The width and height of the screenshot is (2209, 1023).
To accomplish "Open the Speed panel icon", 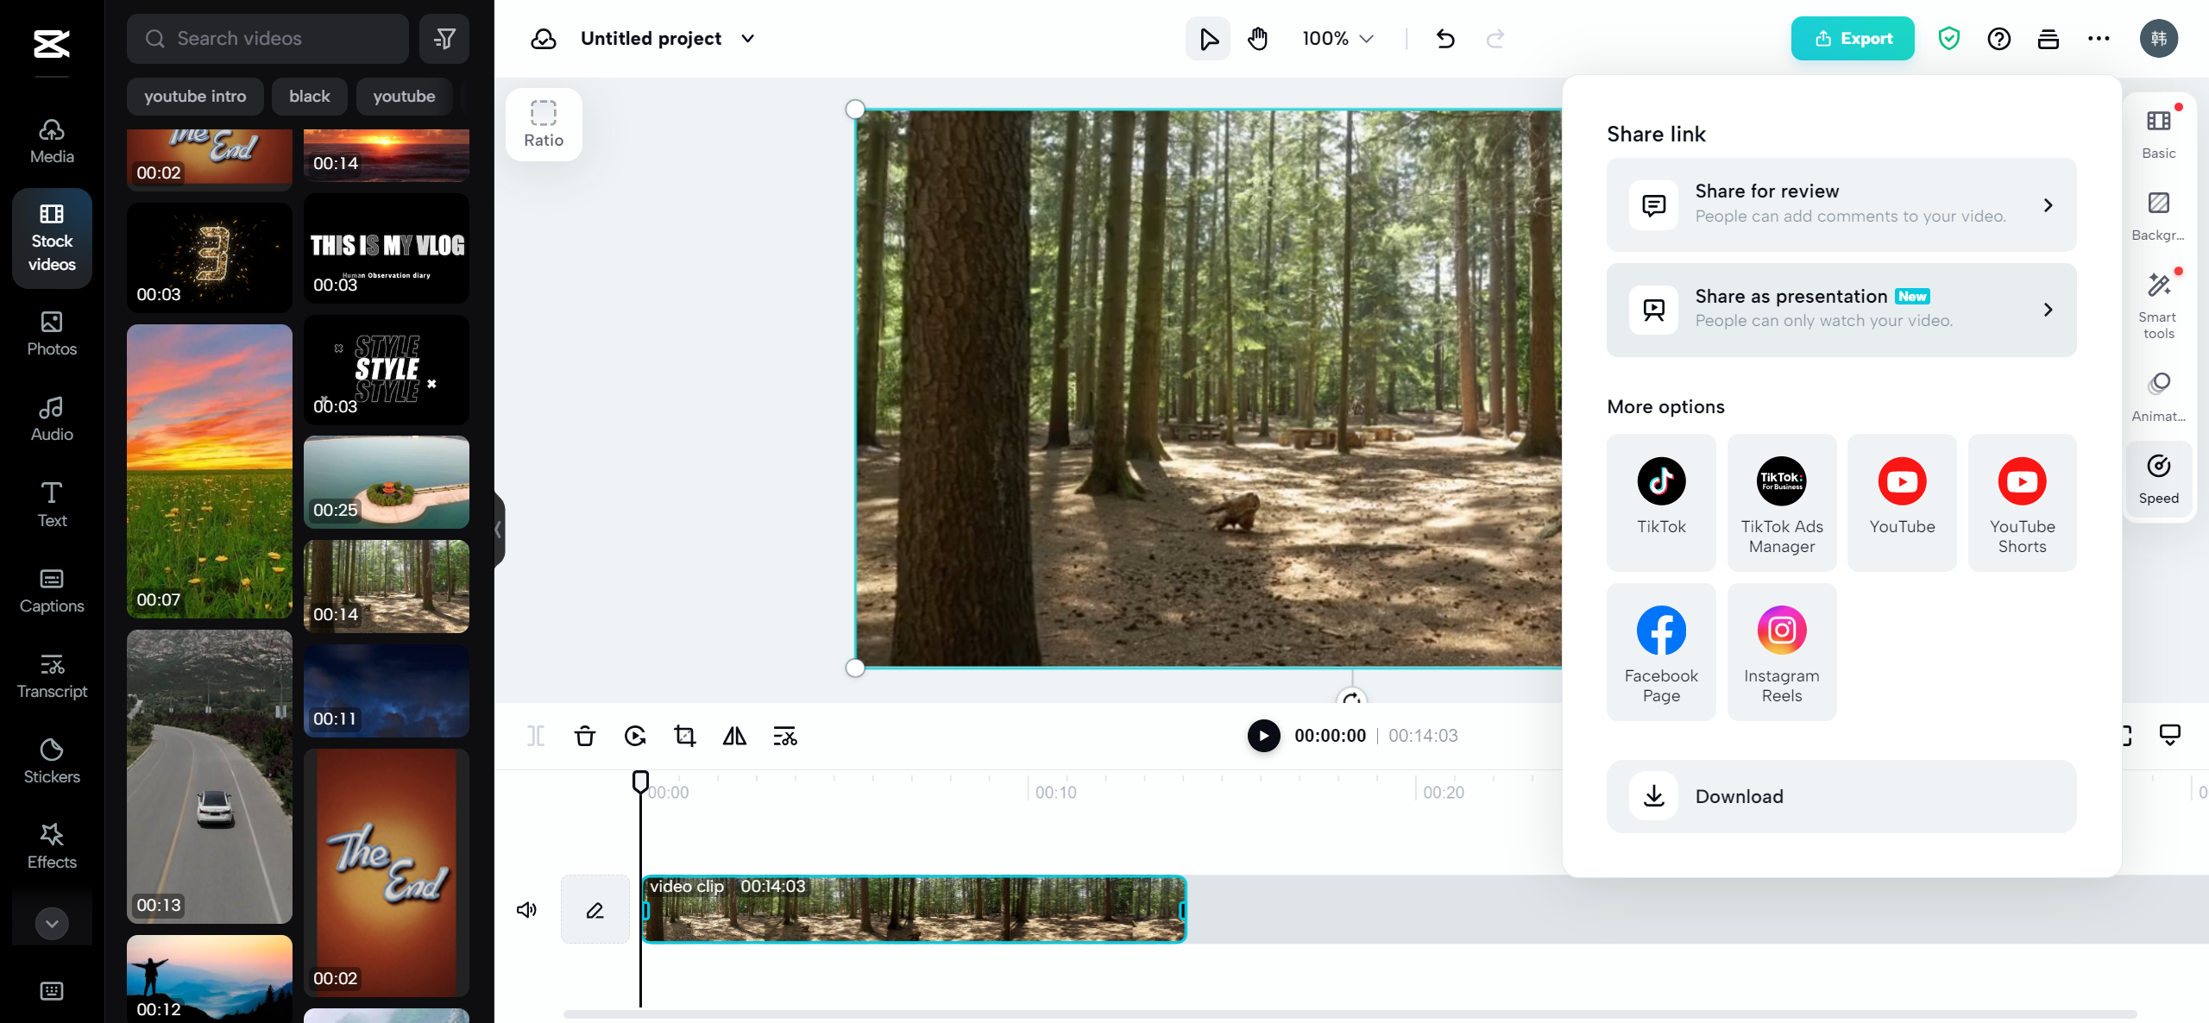I will tap(2158, 479).
